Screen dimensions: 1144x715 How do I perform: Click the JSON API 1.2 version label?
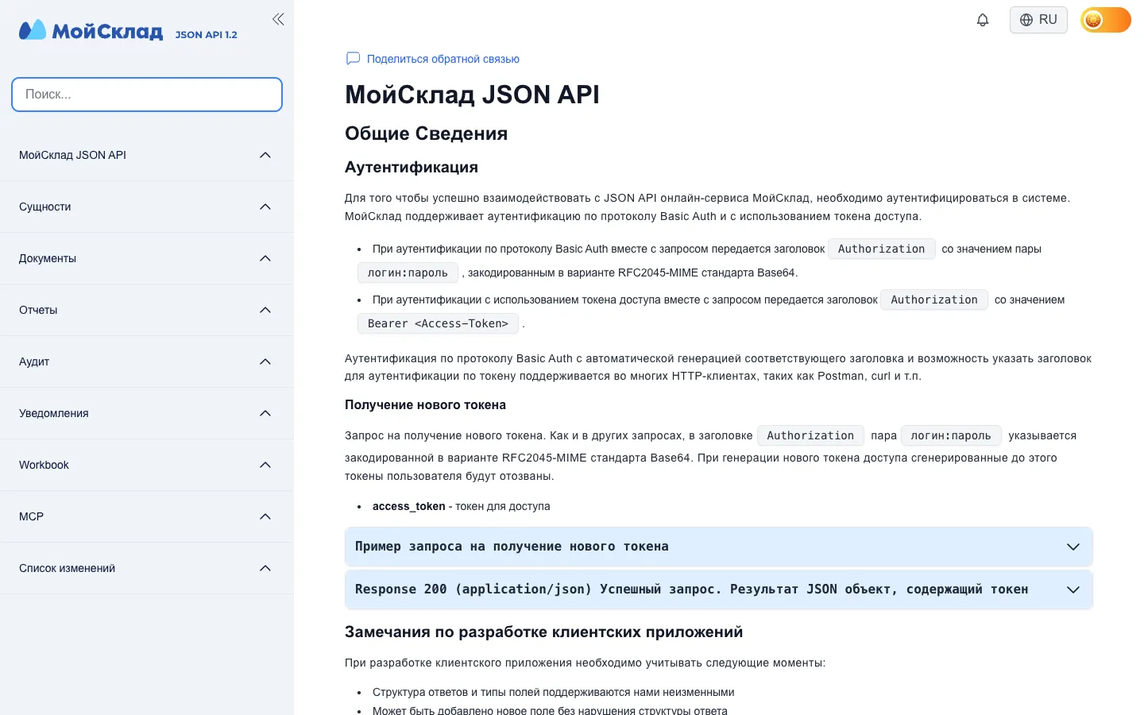[x=207, y=35]
